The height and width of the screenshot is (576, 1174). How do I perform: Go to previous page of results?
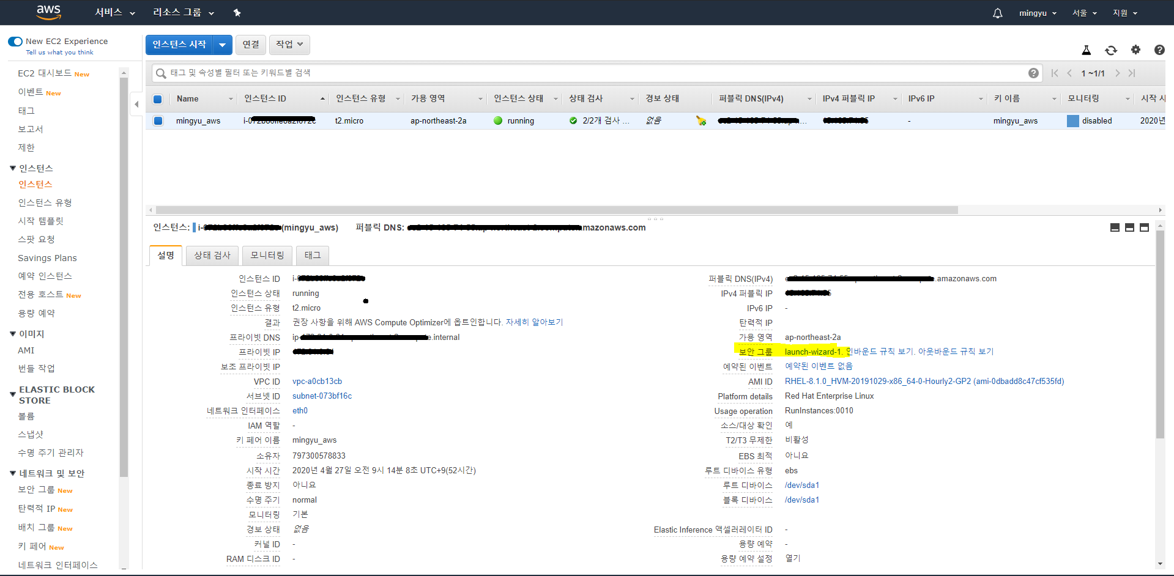(1069, 73)
